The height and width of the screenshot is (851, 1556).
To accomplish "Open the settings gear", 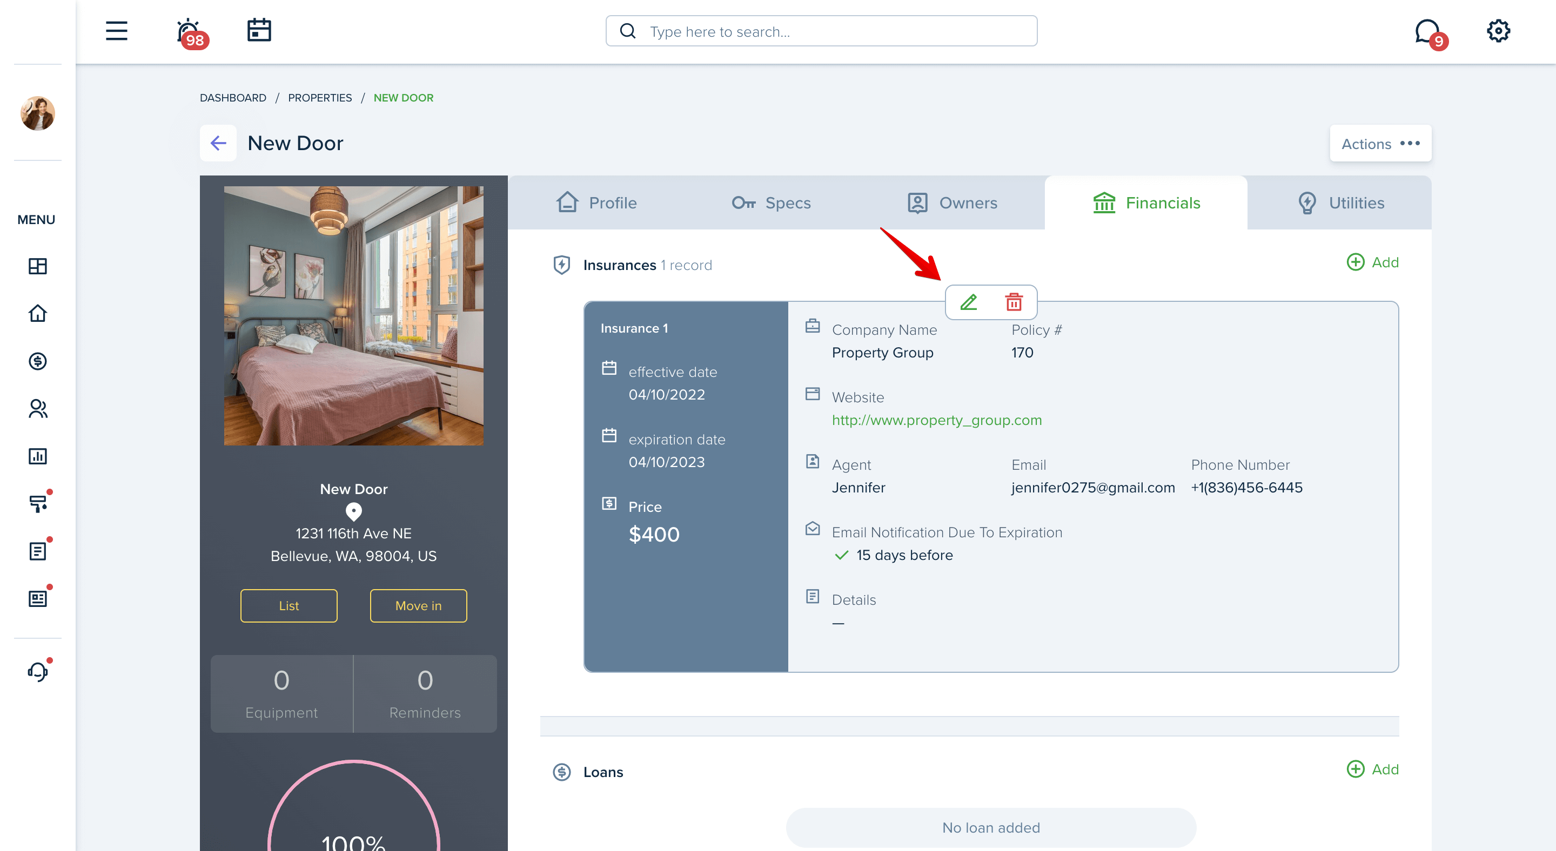I will pyautogui.click(x=1498, y=31).
